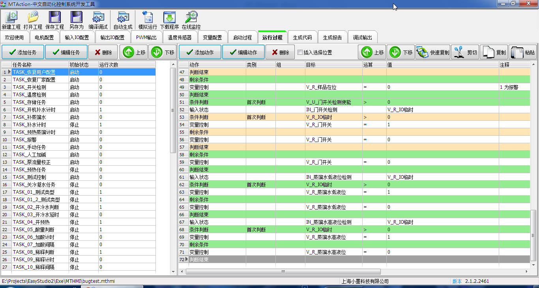Run 编译调试 compile debug tool
The width and height of the screenshot is (539, 288).
(x=98, y=17)
